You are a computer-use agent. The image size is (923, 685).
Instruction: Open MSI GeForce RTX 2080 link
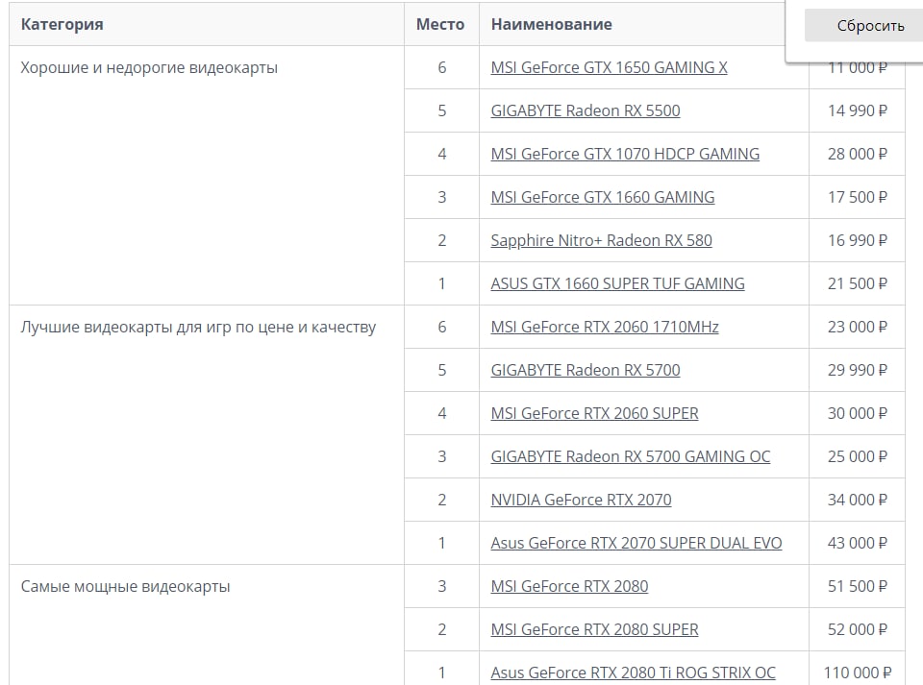tap(569, 586)
